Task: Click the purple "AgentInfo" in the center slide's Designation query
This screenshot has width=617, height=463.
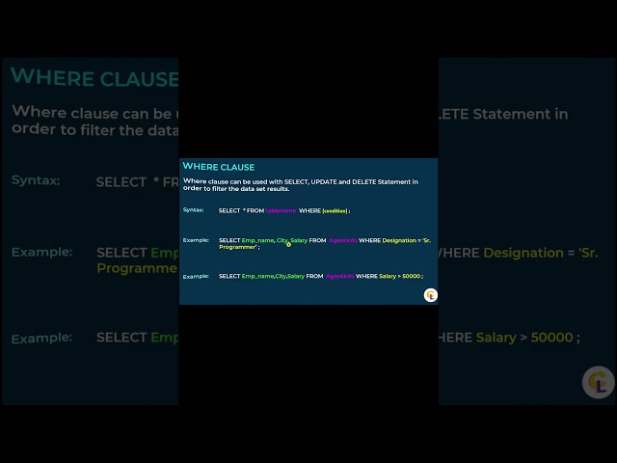Action: pyautogui.click(x=343, y=240)
